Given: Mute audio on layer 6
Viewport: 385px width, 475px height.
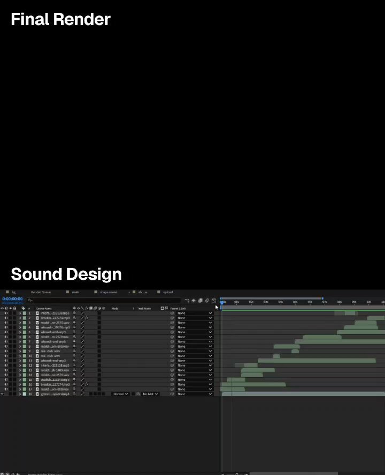Looking at the screenshot, I should tap(6, 337).
